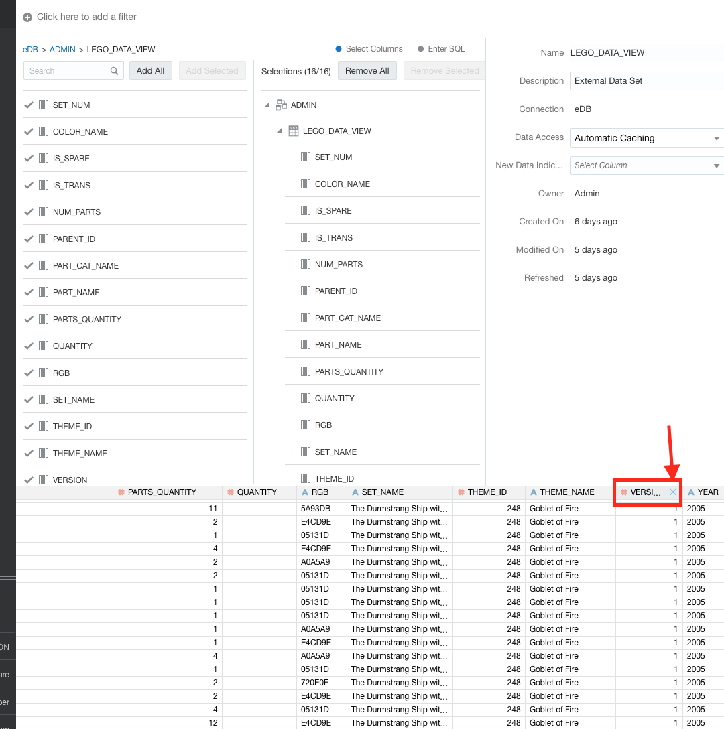Click the X on the VERSION column header
Image resolution: width=724 pixels, height=729 pixels.
click(x=673, y=492)
